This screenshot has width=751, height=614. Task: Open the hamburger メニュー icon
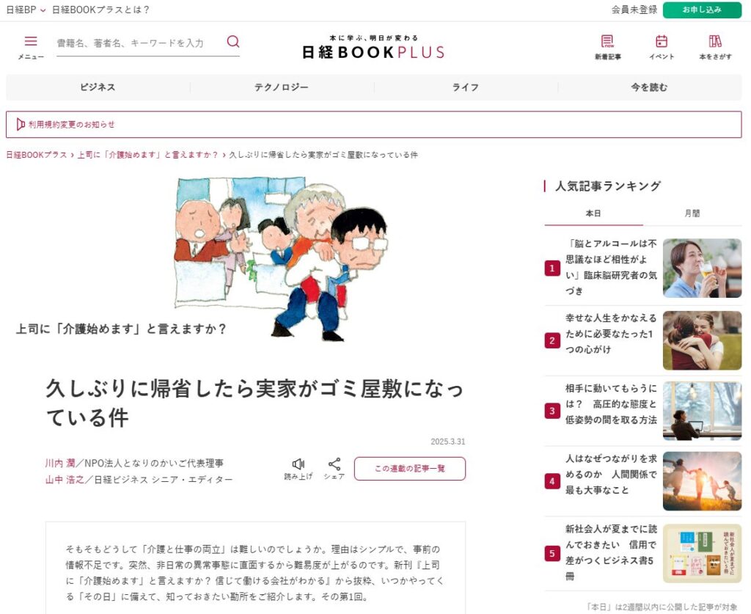pos(31,42)
